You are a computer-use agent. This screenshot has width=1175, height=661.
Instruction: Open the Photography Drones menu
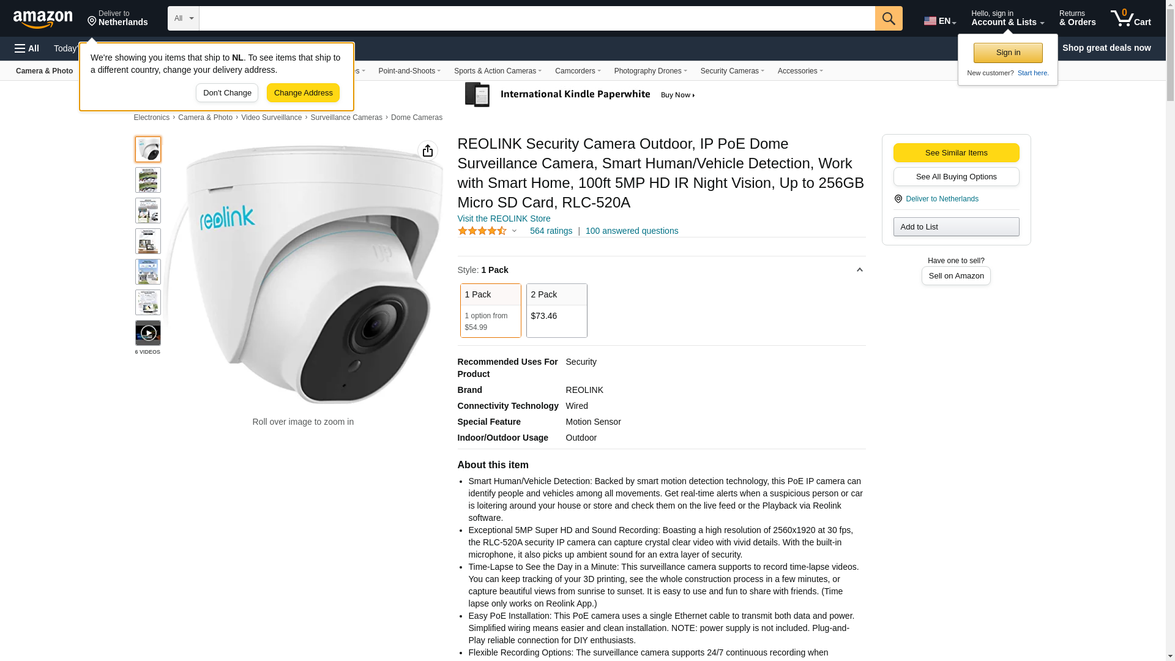click(651, 71)
